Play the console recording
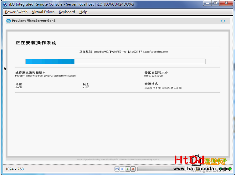Viewport: 235px width, 175px height. 128,169
